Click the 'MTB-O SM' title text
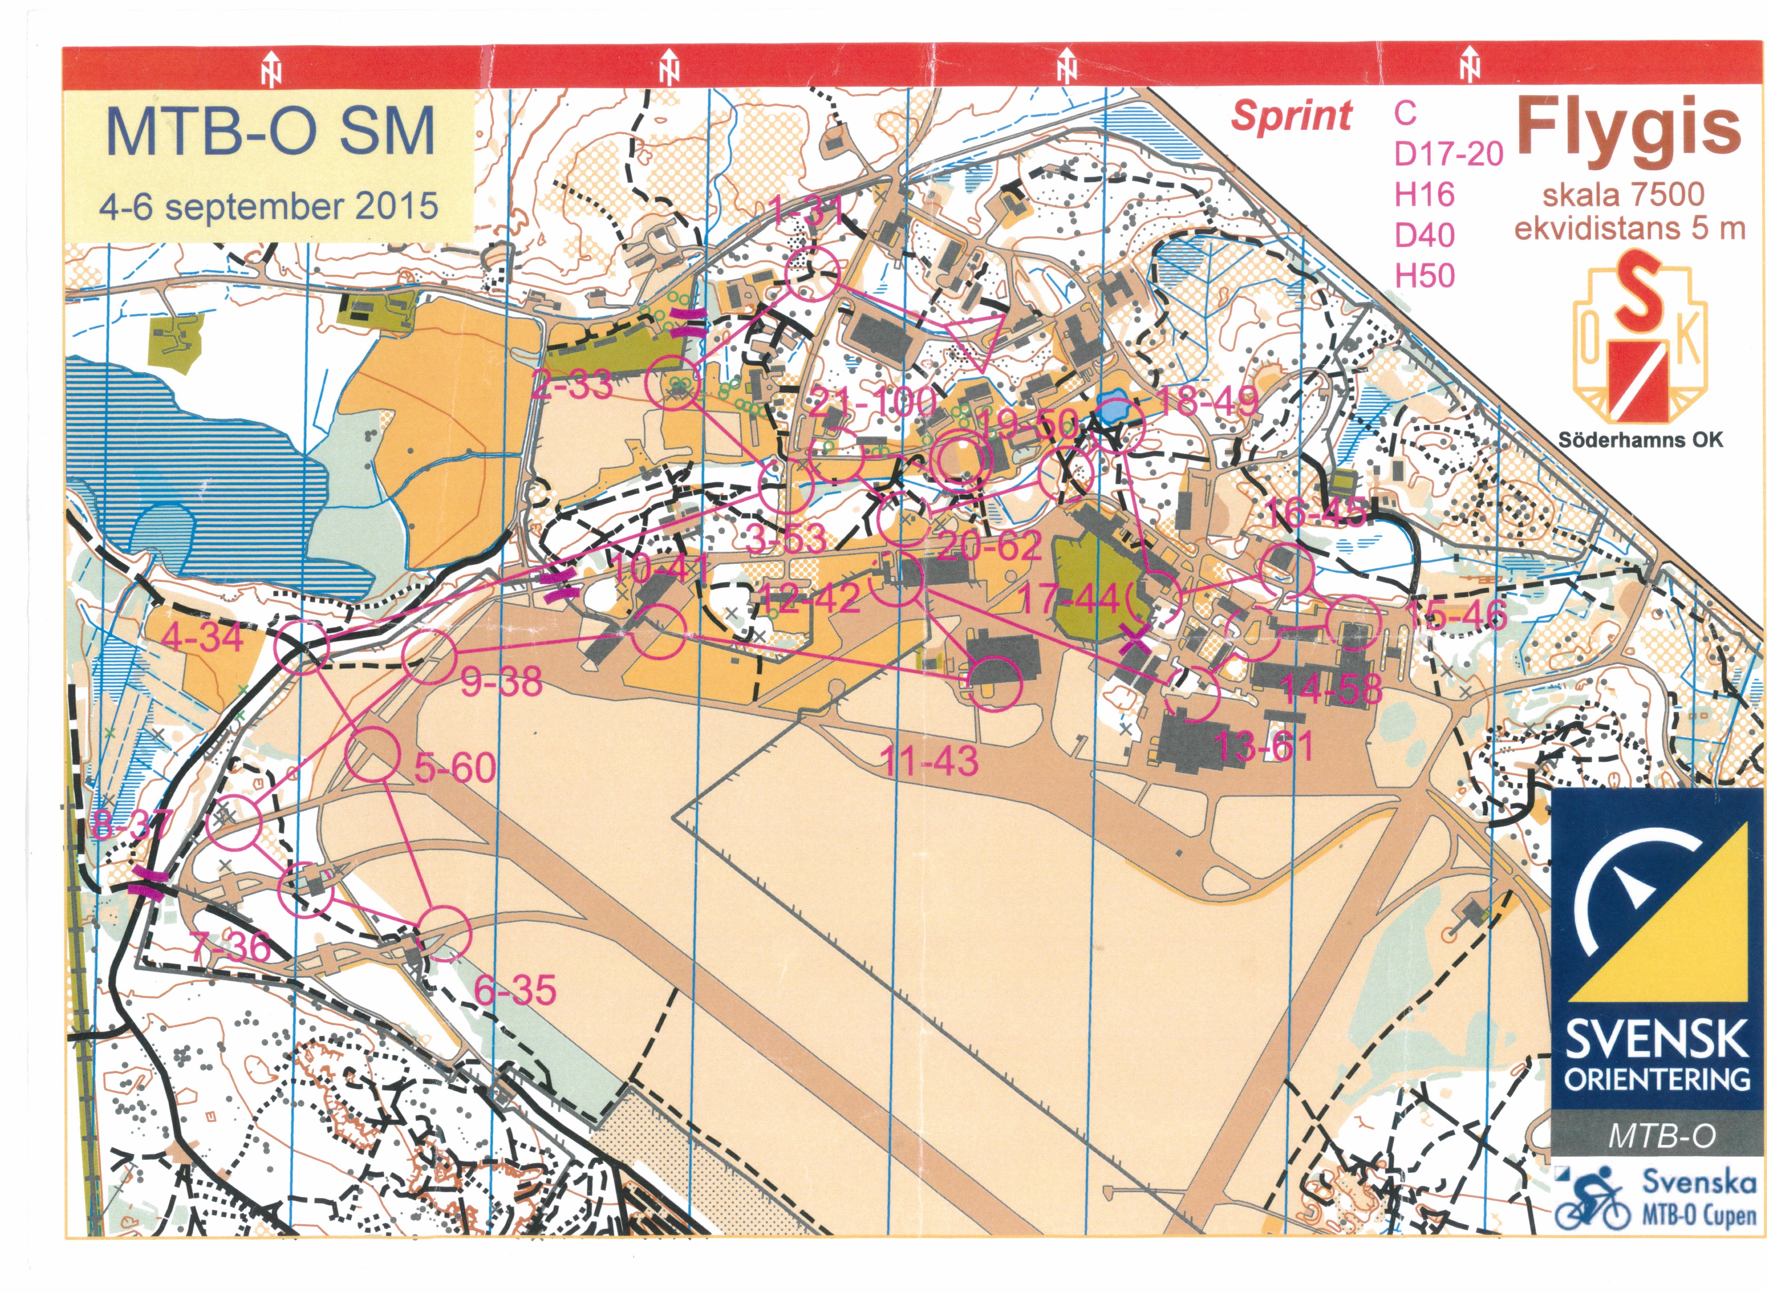The width and height of the screenshot is (1767, 1293). [x=270, y=132]
